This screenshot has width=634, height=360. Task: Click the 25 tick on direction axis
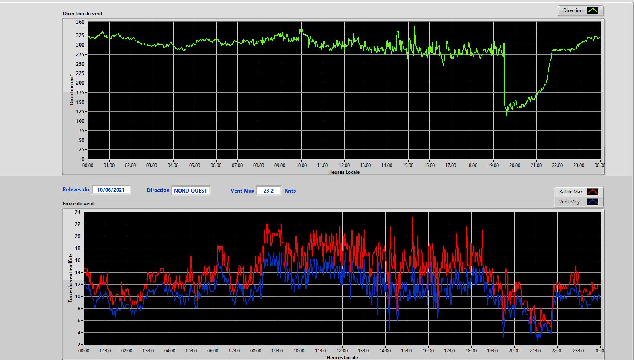pyautogui.click(x=82, y=150)
